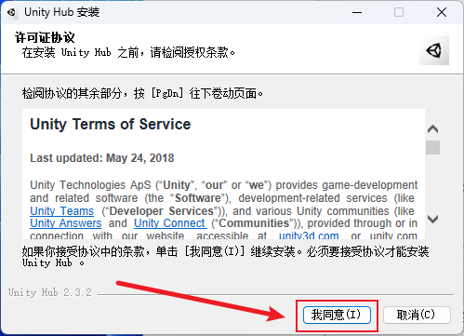Click the 我同意(I) agree button
The image size is (464, 336).
[x=337, y=315]
